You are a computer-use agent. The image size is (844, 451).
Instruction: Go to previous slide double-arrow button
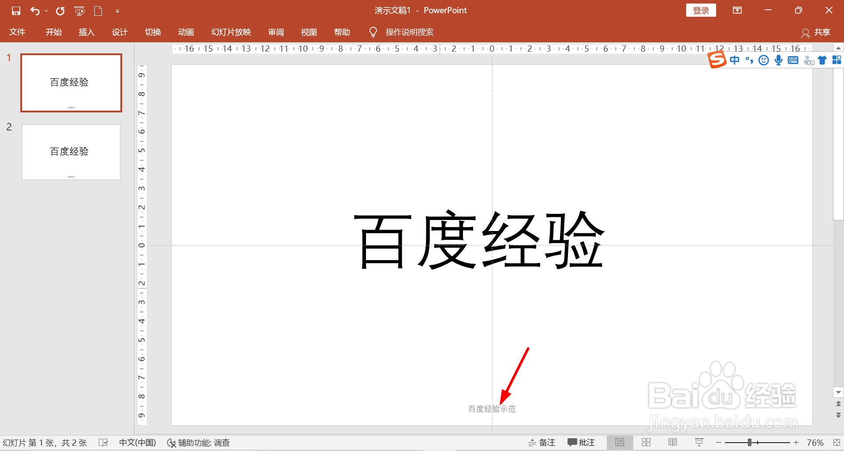click(x=838, y=403)
